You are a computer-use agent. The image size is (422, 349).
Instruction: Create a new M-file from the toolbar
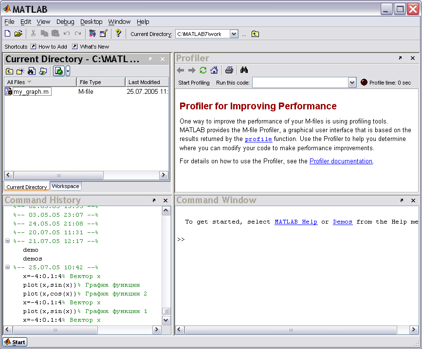pyautogui.click(x=7, y=34)
